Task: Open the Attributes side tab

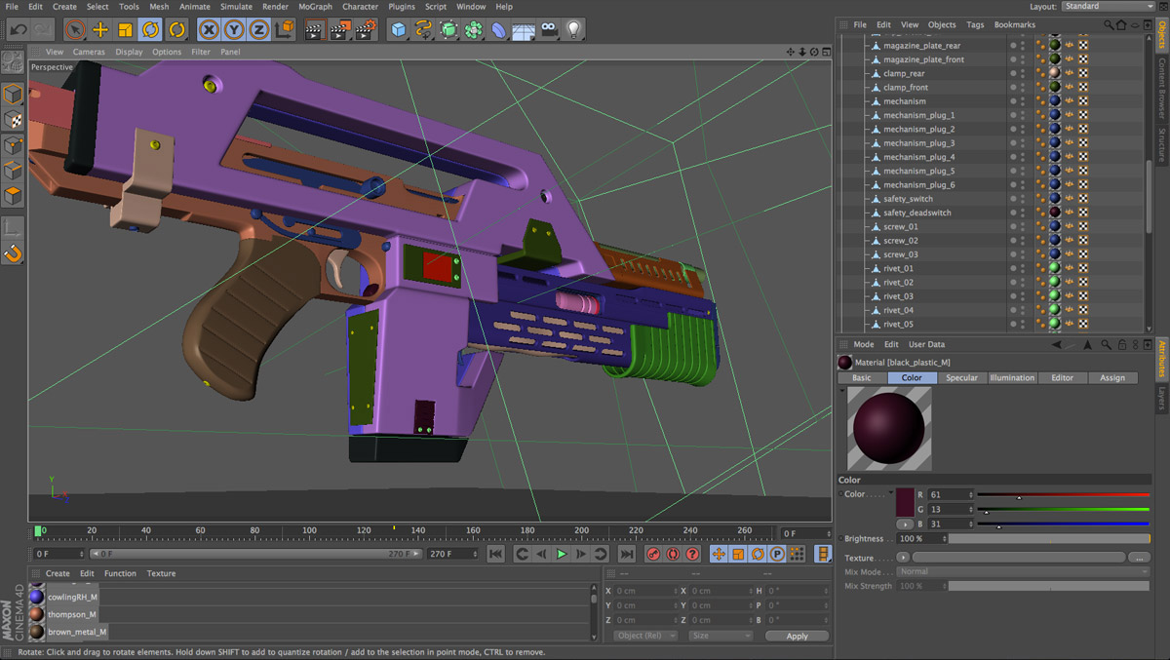Action: [x=1162, y=359]
